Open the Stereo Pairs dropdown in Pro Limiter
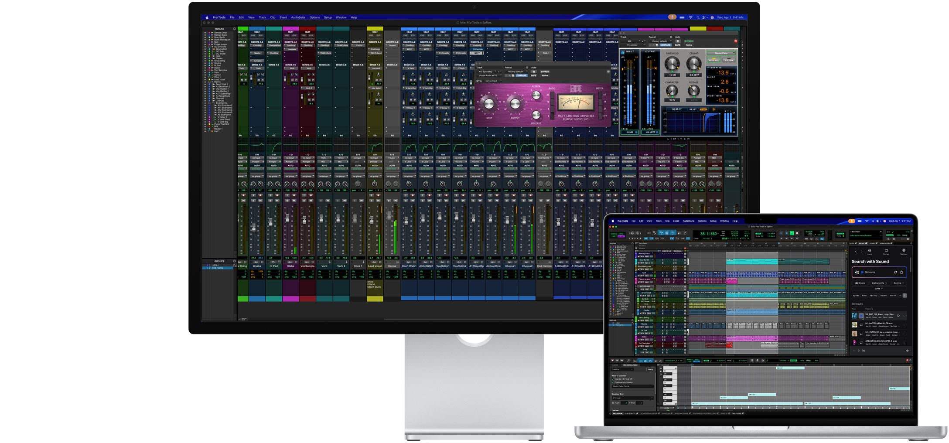The width and height of the screenshot is (949, 443). (721, 53)
